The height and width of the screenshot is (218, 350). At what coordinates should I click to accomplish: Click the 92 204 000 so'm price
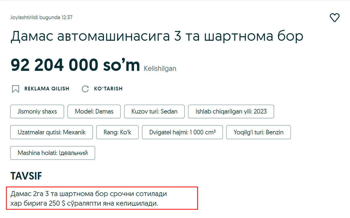coord(75,65)
